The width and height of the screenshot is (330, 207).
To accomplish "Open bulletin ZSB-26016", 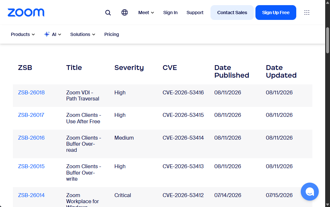I will pos(31,138).
